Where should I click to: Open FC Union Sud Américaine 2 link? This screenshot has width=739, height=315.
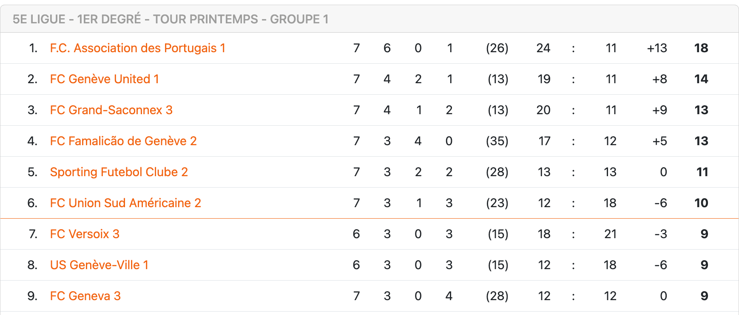click(125, 203)
